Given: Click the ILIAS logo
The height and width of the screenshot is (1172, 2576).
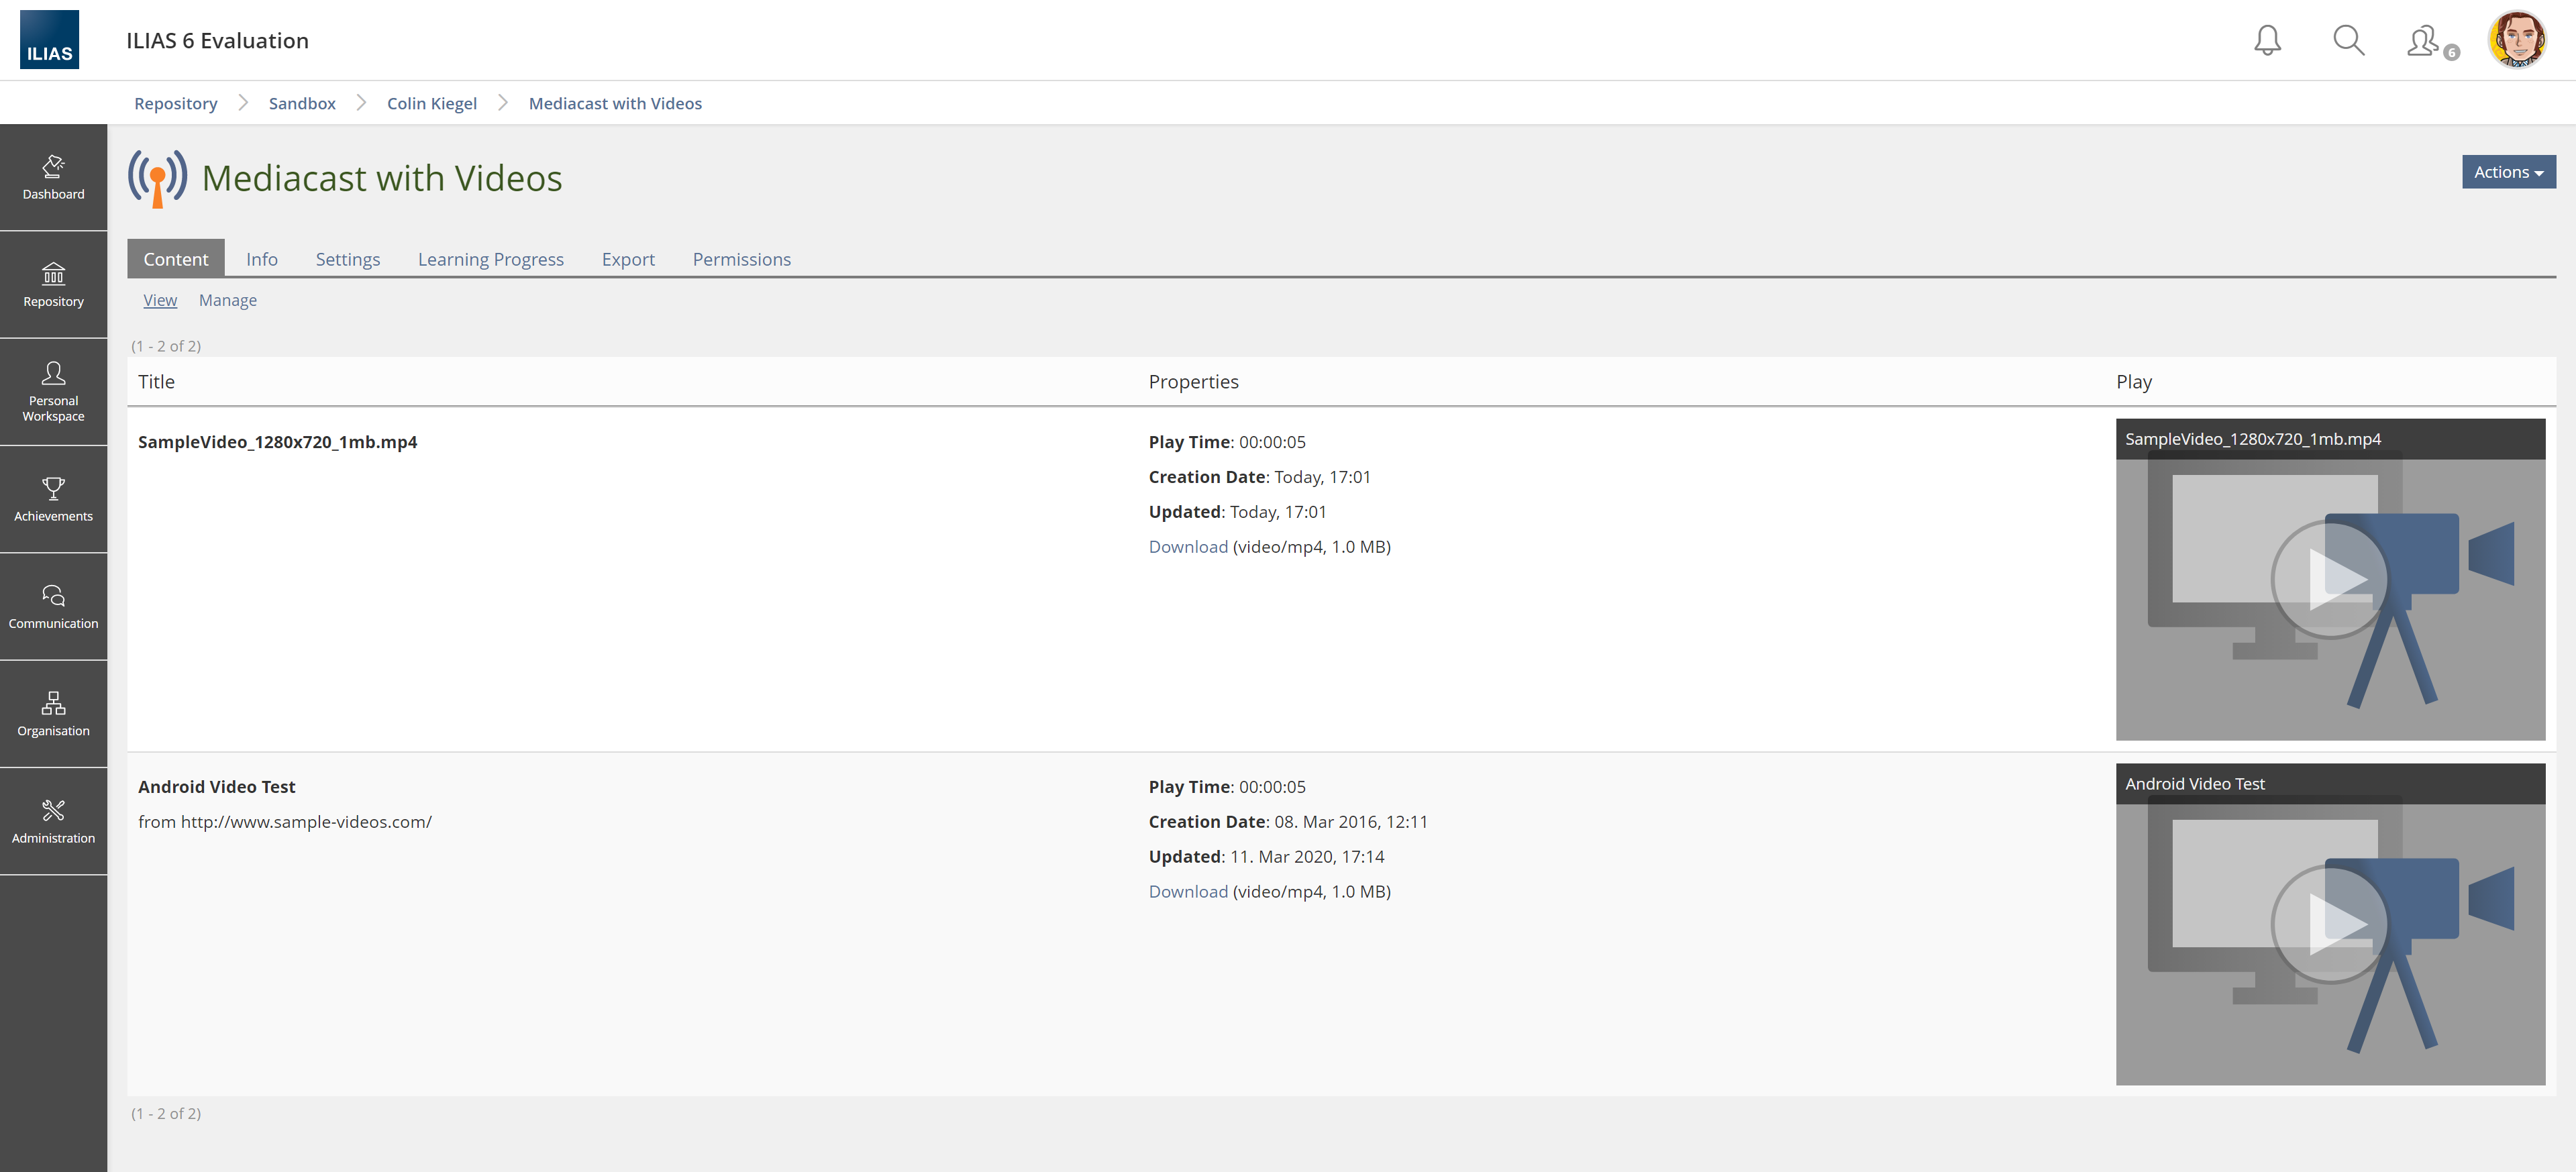Looking at the screenshot, I should tap(49, 40).
